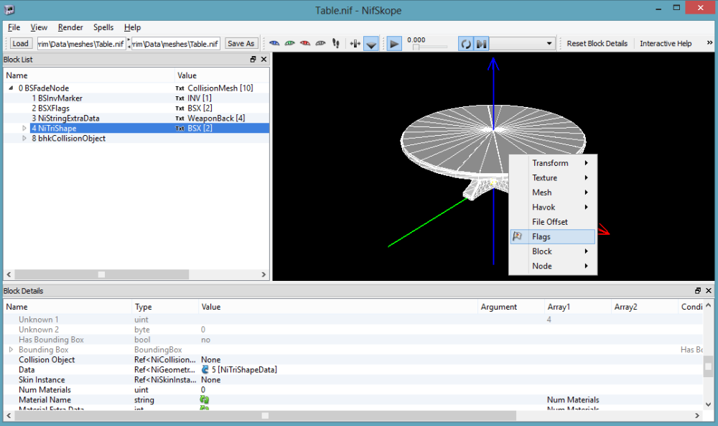The width and height of the screenshot is (718, 426).
Task: Expand the 4 NiTriShape node
Action: tap(24, 129)
